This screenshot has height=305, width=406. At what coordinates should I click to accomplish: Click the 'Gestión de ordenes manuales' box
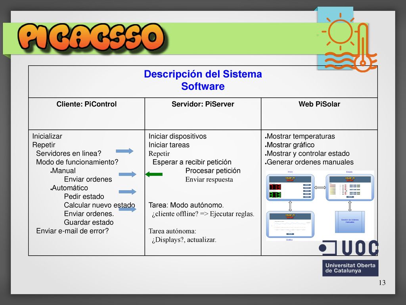coord(350,222)
